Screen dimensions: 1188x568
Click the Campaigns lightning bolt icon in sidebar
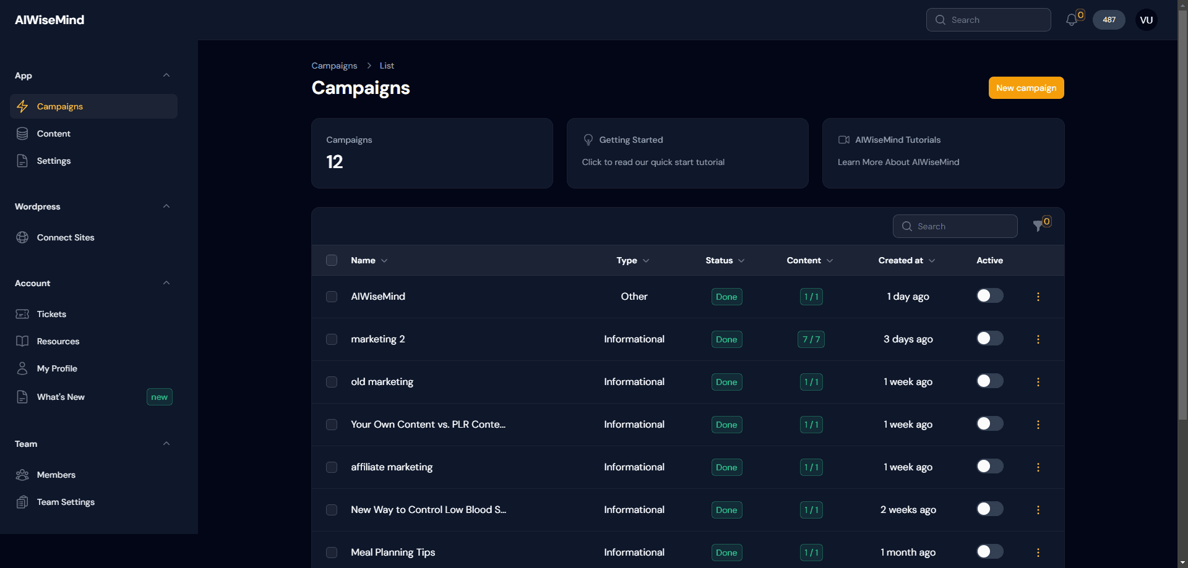[x=22, y=106]
